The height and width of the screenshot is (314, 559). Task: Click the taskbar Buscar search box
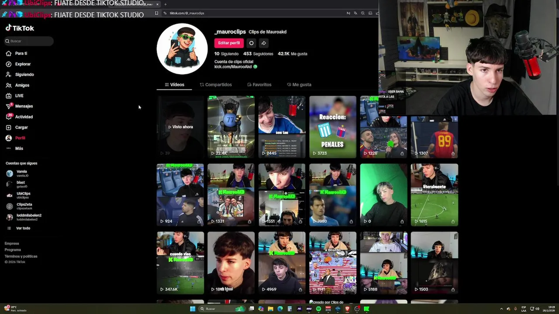point(222,309)
